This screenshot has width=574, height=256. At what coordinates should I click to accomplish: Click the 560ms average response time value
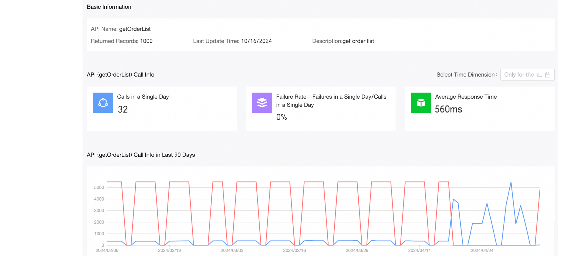point(448,109)
